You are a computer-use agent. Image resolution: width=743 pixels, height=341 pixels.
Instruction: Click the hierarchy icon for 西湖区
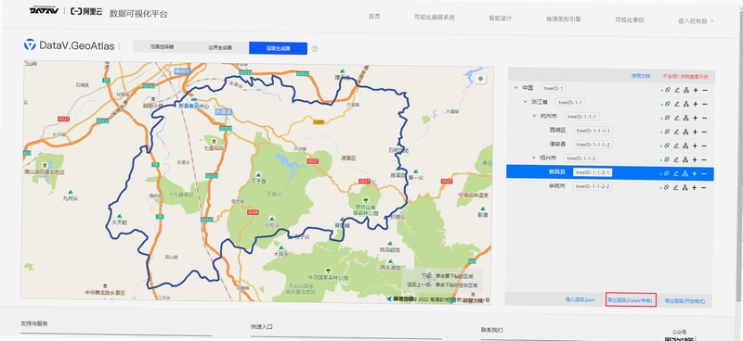(x=685, y=132)
